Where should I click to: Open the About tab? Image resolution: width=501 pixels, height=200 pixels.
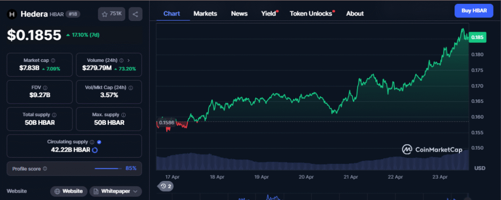coord(355,14)
